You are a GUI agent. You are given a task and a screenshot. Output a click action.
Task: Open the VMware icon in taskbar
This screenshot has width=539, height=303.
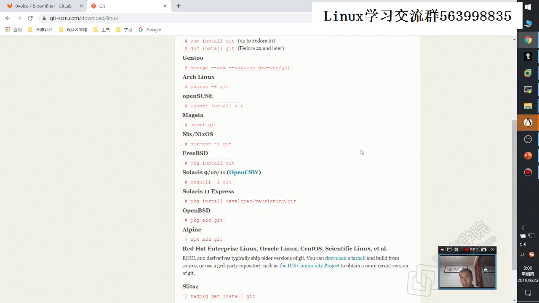pyautogui.click(x=528, y=73)
